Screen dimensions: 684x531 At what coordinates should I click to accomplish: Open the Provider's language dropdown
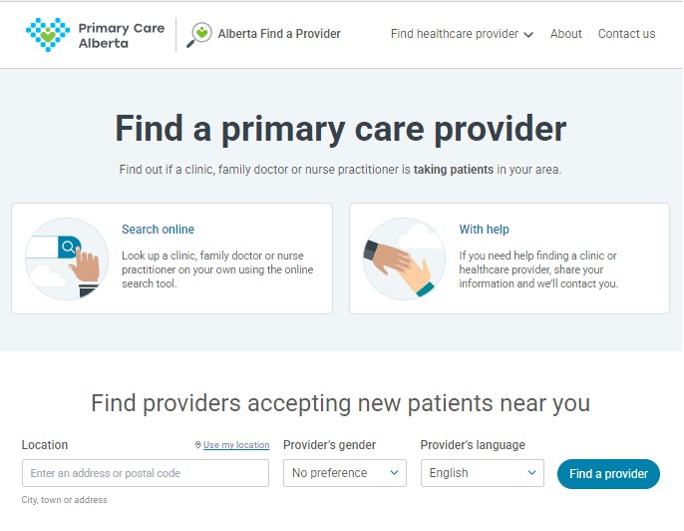click(x=483, y=473)
